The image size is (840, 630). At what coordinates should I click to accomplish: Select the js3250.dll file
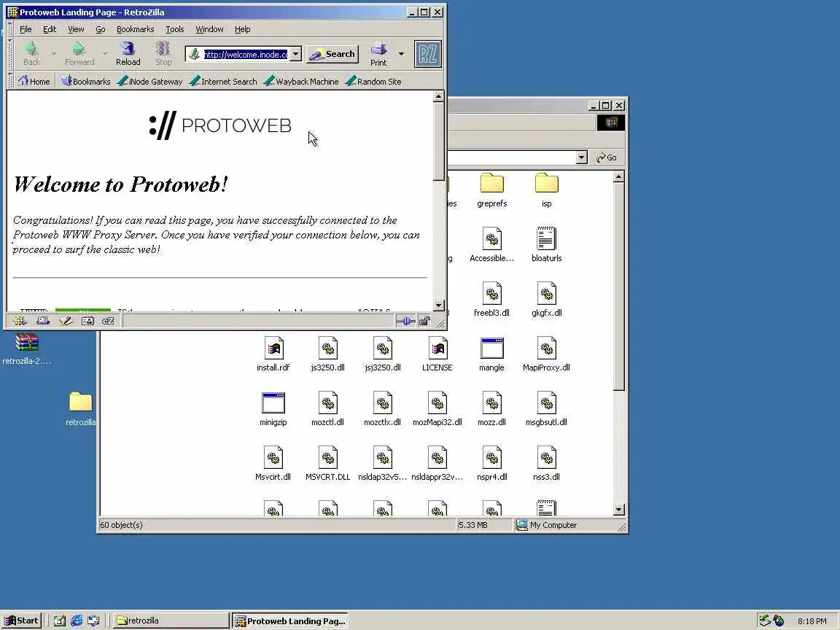[328, 354]
